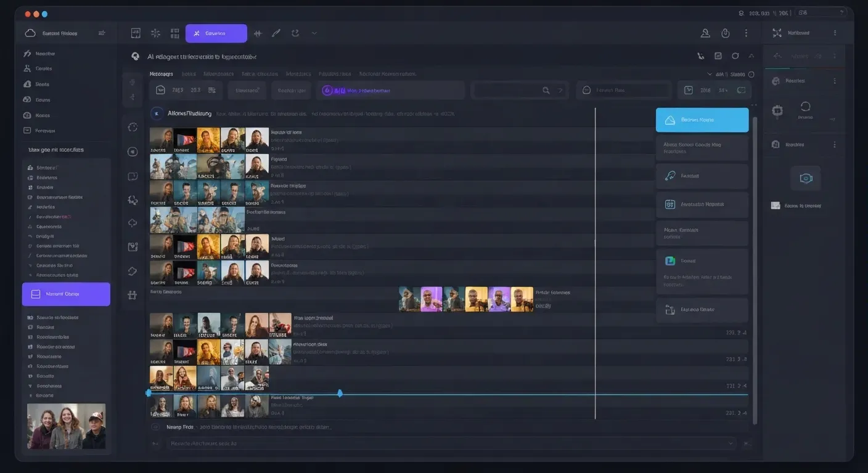Select the sliders filter icon next to Services
868x473 pixels.
[258, 33]
